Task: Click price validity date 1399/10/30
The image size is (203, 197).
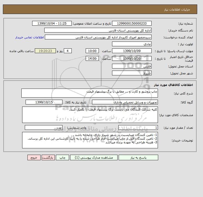Action: pyautogui.click(x=132, y=58)
